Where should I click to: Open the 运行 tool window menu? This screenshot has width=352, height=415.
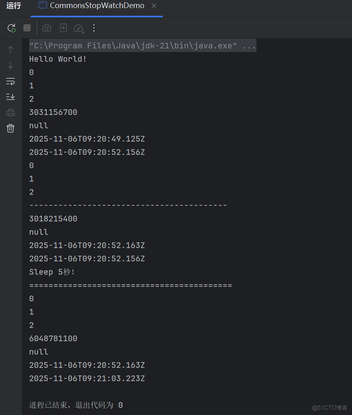[x=14, y=6]
